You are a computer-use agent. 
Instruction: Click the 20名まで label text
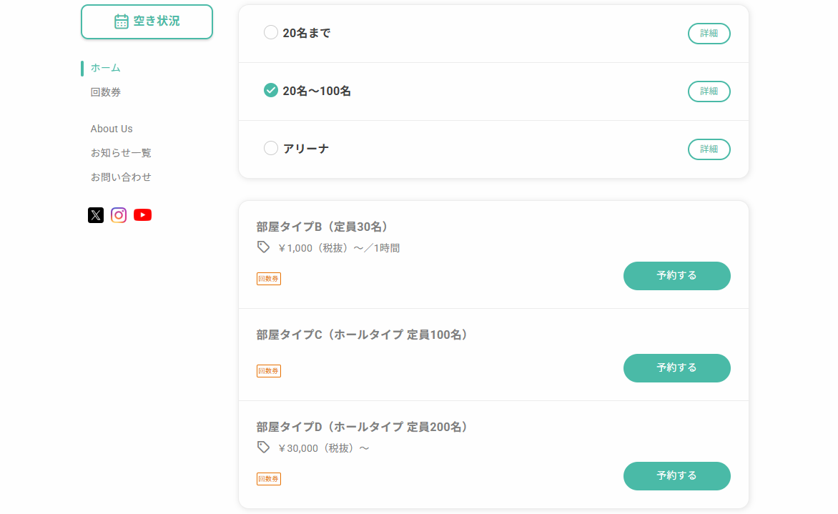click(307, 33)
